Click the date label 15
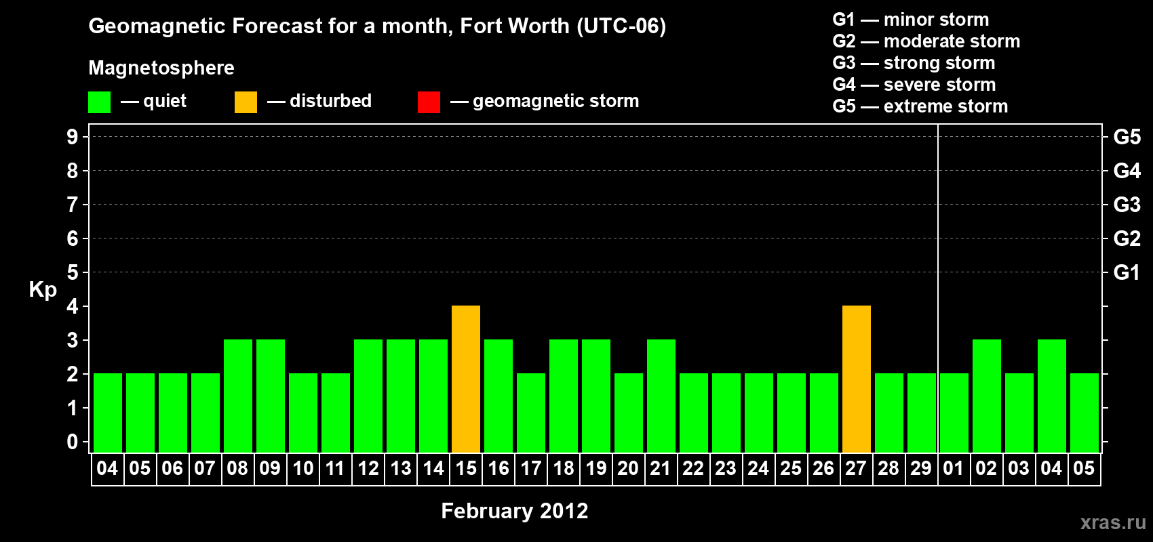The image size is (1153, 542). click(x=466, y=468)
